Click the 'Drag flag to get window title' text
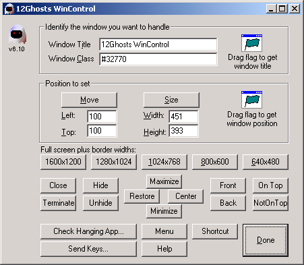Image resolution: width=304 pixels, height=265 pixels. tap(253, 62)
